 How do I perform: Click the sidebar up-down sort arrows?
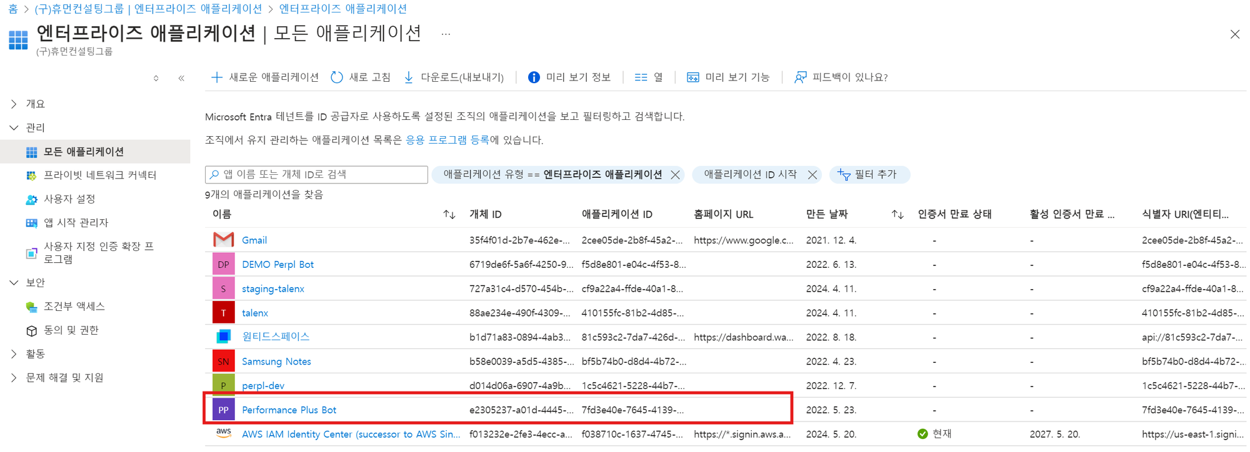tap(156, 78)
